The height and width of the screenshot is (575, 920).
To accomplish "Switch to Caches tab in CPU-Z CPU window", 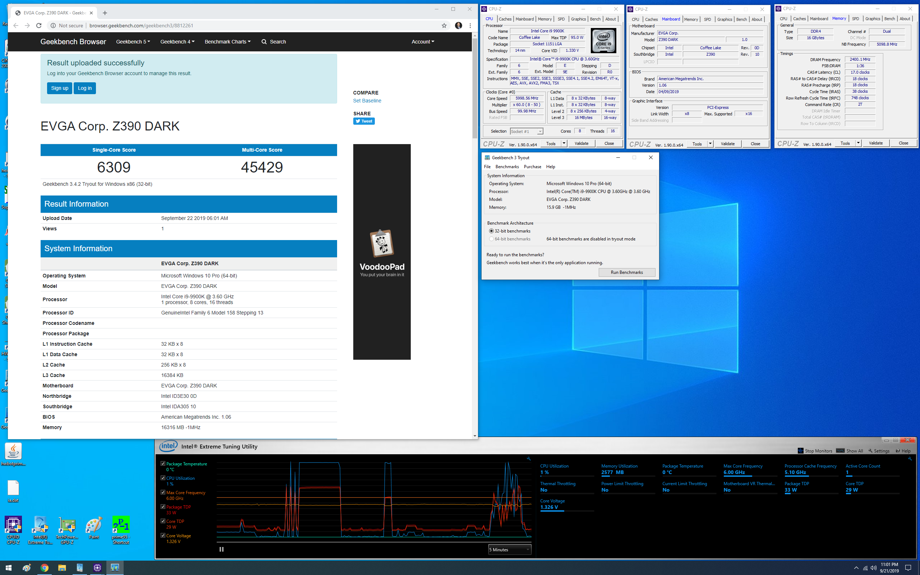I will coord(505,19).
